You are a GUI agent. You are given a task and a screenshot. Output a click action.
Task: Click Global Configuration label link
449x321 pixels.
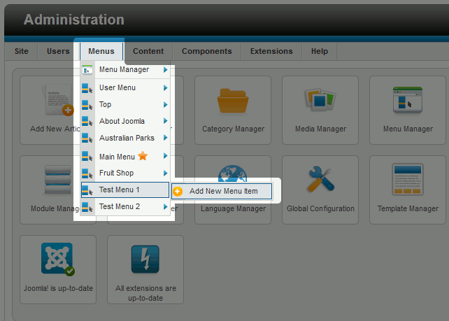(320, 208)
